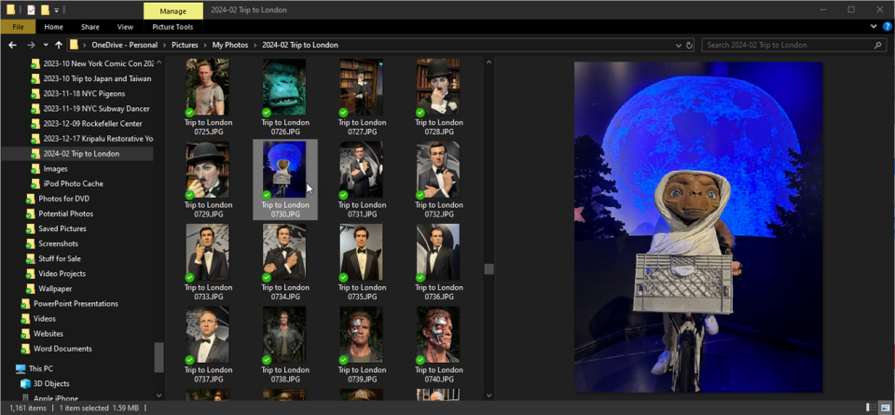Navigate to My Photos in breadcrumb
Viewport: 895px width, 415px height.
pos(229,45)
